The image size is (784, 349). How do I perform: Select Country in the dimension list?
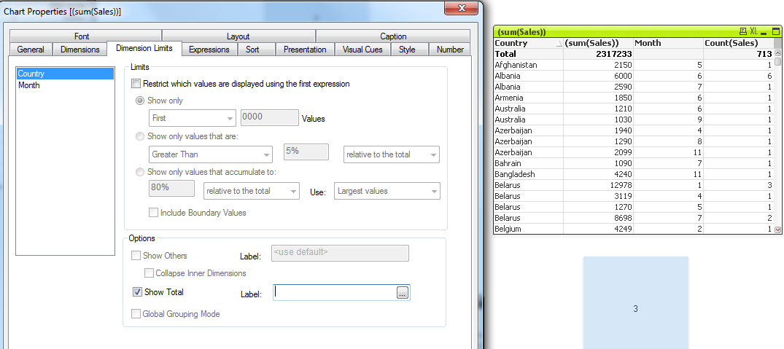(x=65, y=74)
